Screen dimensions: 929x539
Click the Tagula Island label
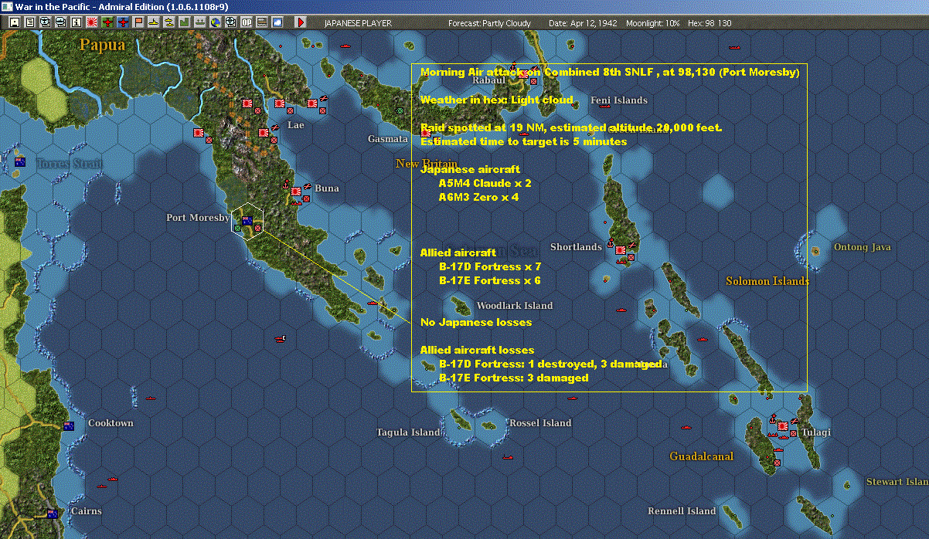408,432
